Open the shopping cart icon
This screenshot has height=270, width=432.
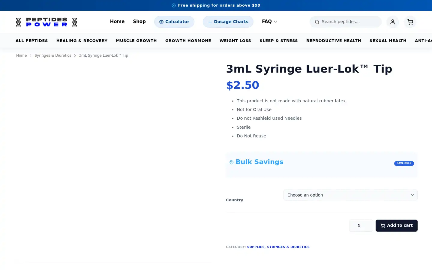tap(410, 22)
